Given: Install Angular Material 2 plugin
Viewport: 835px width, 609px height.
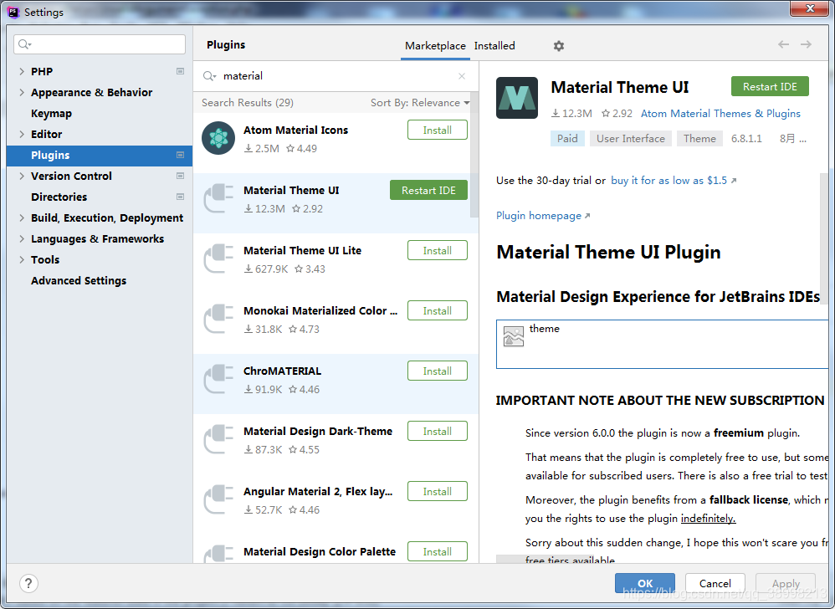Looking at the screenshot, I should [x=438, y=491].
